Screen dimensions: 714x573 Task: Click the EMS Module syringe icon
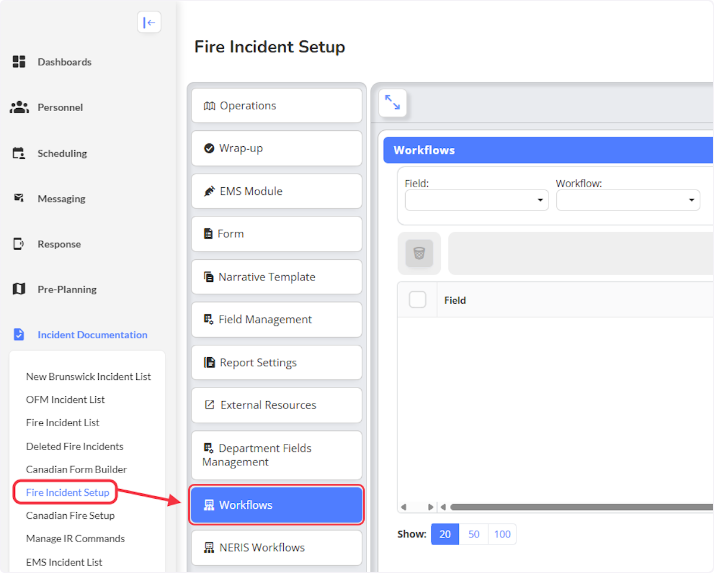point(209,191)
